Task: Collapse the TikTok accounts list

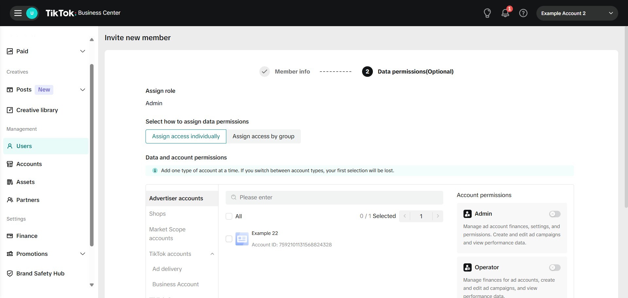Action: [x=212, y=254]
